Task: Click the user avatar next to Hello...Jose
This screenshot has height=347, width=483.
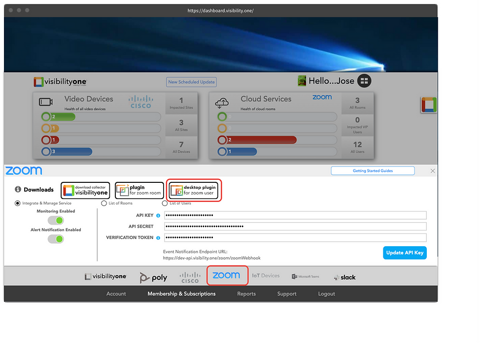Action: pyautogui.click(x=302, y=81)
